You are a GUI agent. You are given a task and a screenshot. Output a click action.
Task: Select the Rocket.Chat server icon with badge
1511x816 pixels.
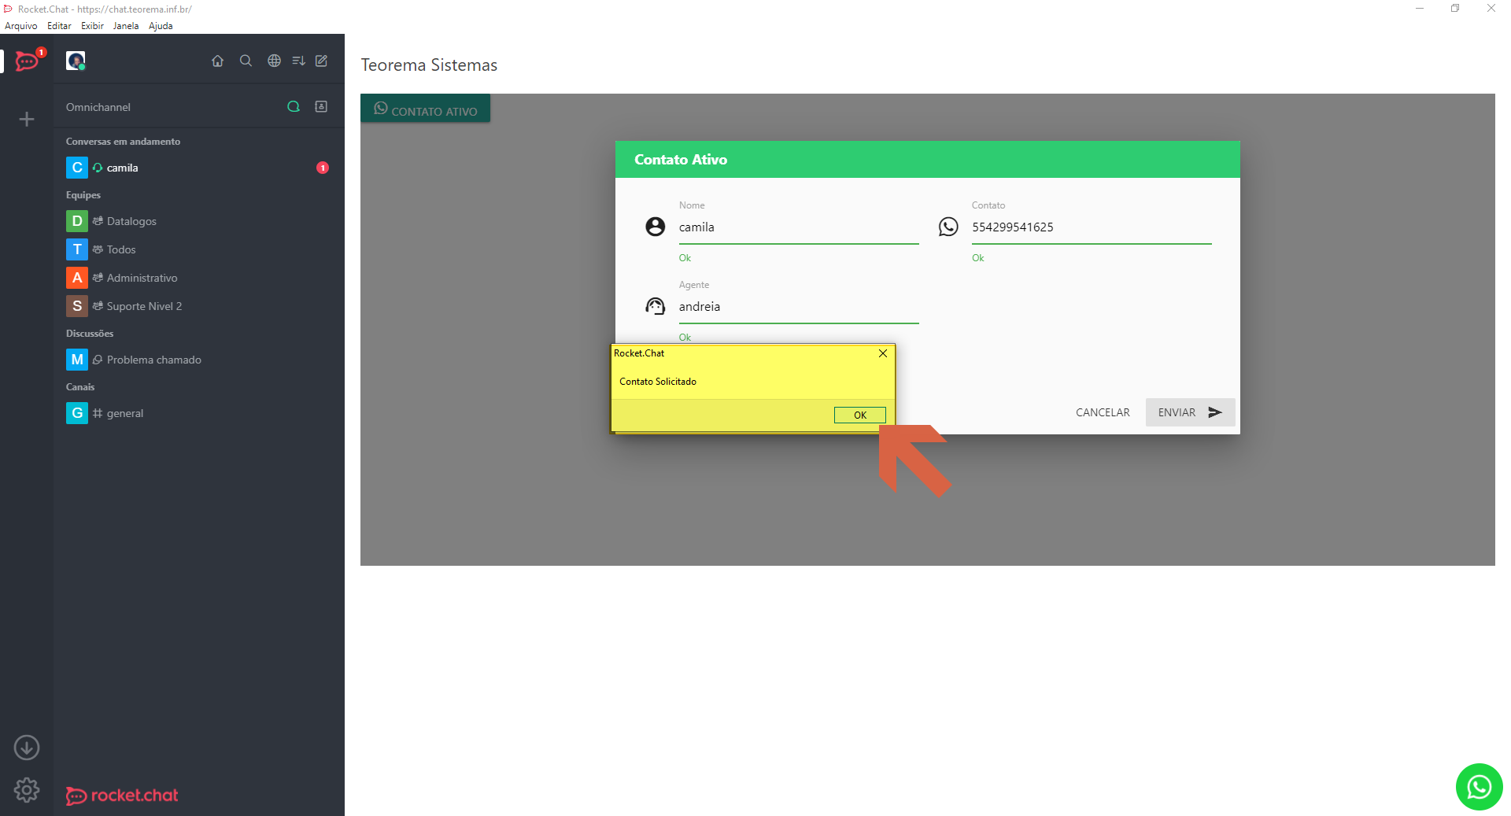pos(27,61)
